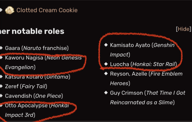Click the diamond bullet beside Reyson, Azelle
Viewport: 192px width, 122px height.
(106, 74)
